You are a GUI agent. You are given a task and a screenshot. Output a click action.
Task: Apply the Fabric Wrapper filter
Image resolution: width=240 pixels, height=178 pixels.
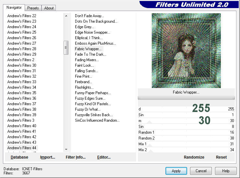[x=176, y=171]
